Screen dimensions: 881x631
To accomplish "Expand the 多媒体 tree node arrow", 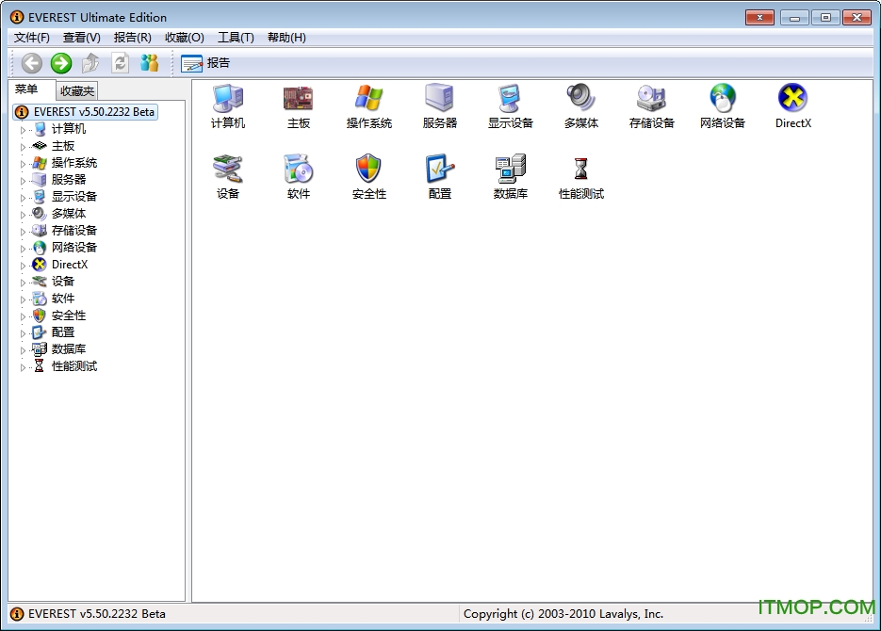I will [x=23, y=215].
